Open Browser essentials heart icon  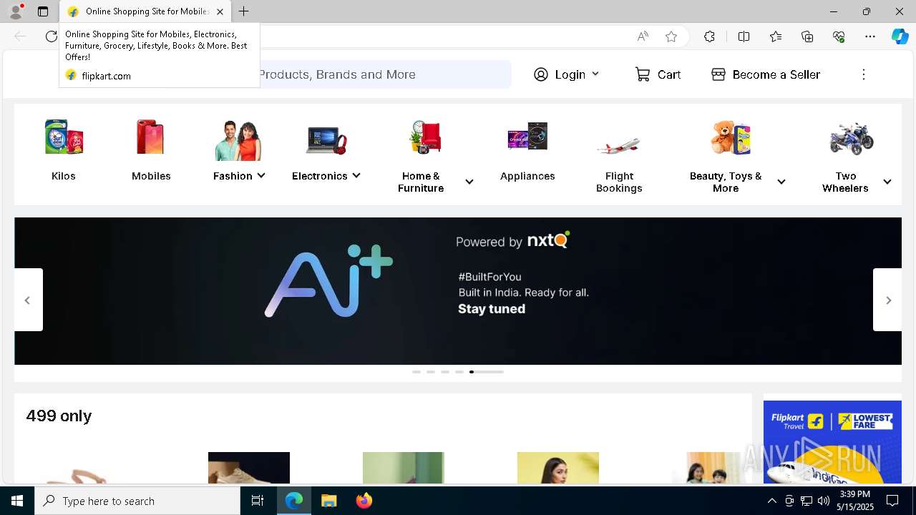pyautogui.click(x=839, y=36)
